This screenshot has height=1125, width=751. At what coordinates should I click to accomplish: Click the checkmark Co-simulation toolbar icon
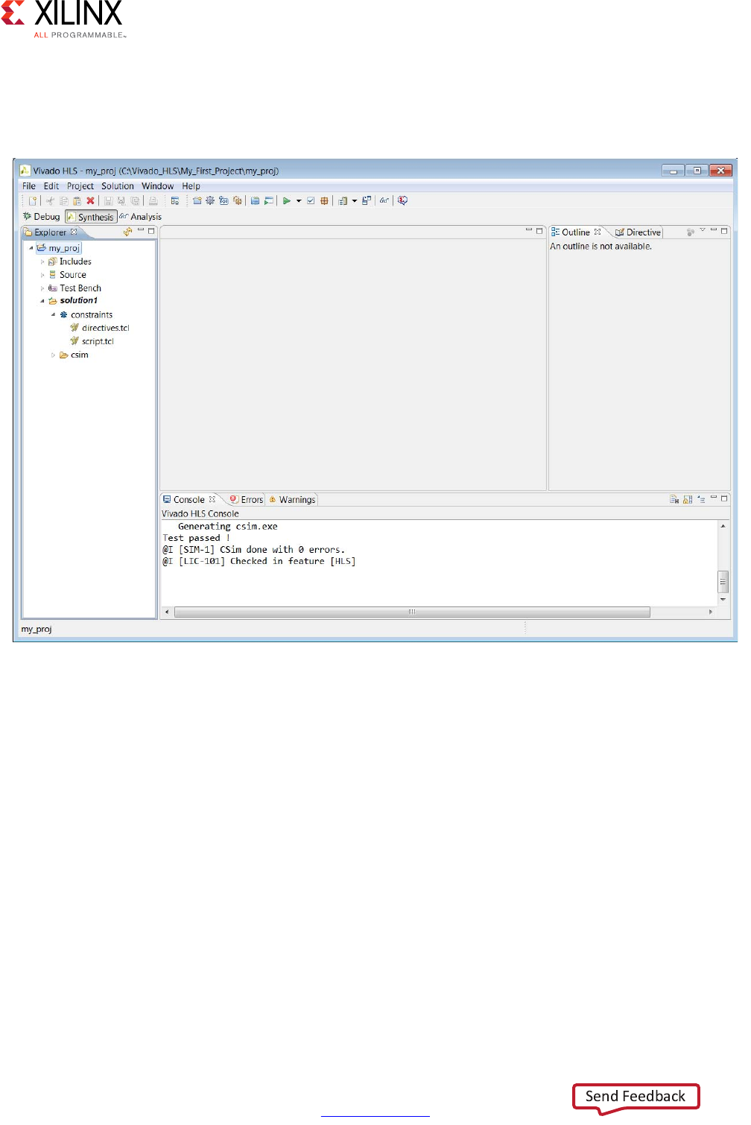point(311,200)
